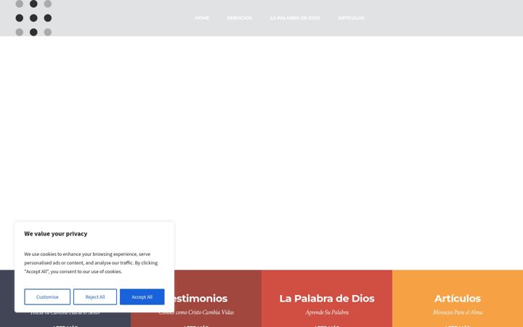
Task: Open the Testimonios card heading
Action: point(200,299)
